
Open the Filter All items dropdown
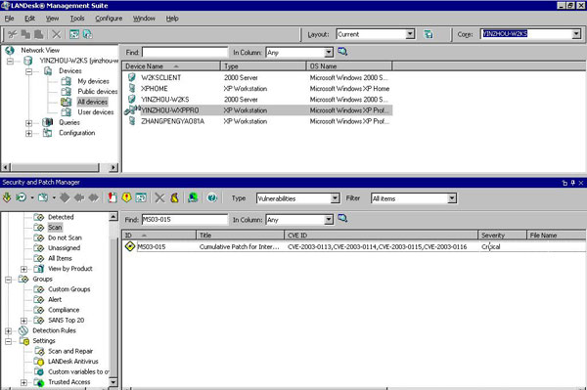[x=452, y=198]
